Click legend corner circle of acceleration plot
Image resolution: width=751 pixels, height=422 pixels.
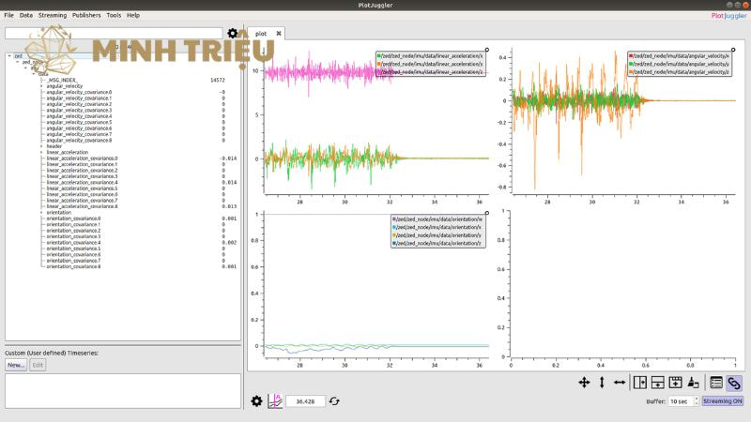[x=487, y=50]
